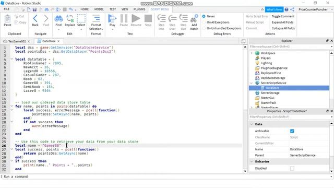Select Lighting in Explorer

coord(266,63)
